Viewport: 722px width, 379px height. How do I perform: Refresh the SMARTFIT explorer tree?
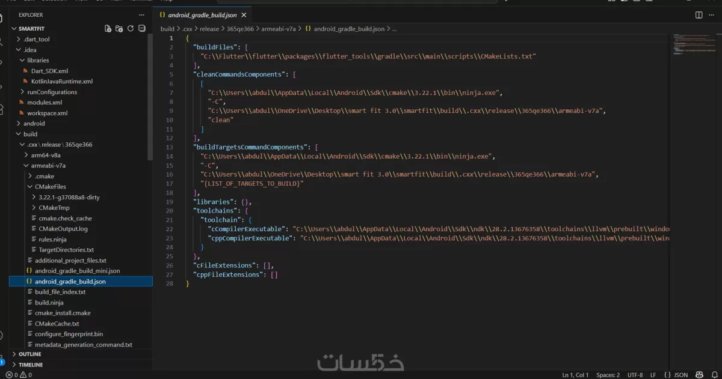pyautogui.click(x=131, y=28)
